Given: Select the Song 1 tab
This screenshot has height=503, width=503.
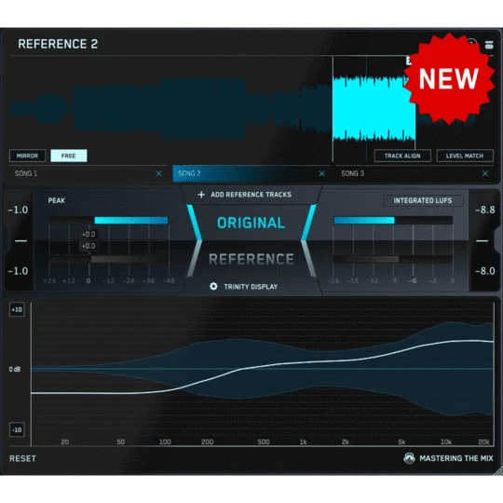Looking at the screenshot, I should tap(88, 173).
